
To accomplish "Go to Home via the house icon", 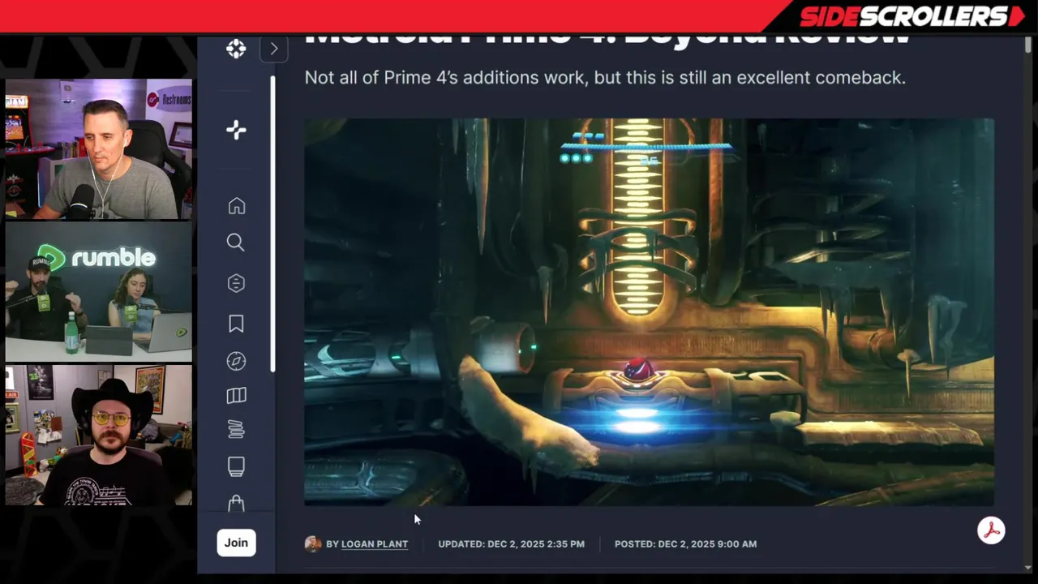I will pyautogui.click(x=236, y=206).
